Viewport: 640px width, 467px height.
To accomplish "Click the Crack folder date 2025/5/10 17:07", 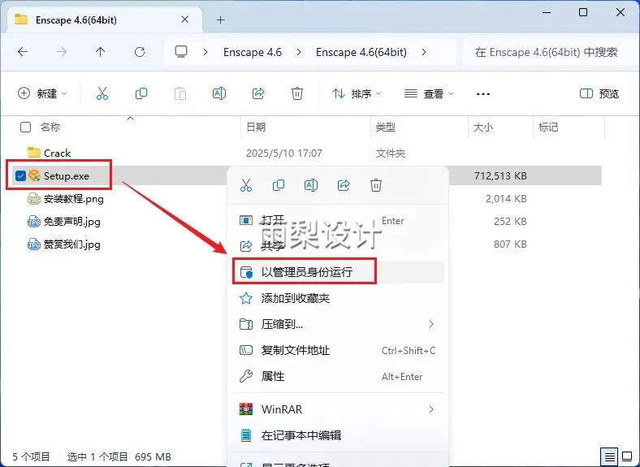I will pos(284,153).
